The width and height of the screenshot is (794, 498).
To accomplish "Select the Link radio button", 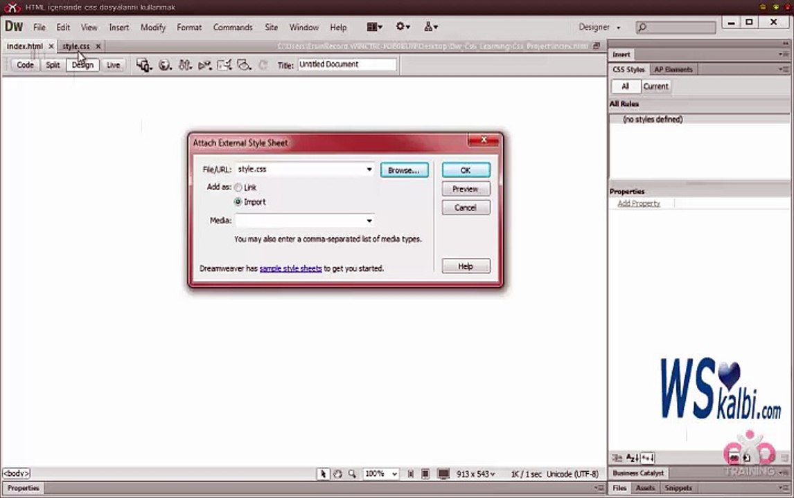I will coord(238,187).
